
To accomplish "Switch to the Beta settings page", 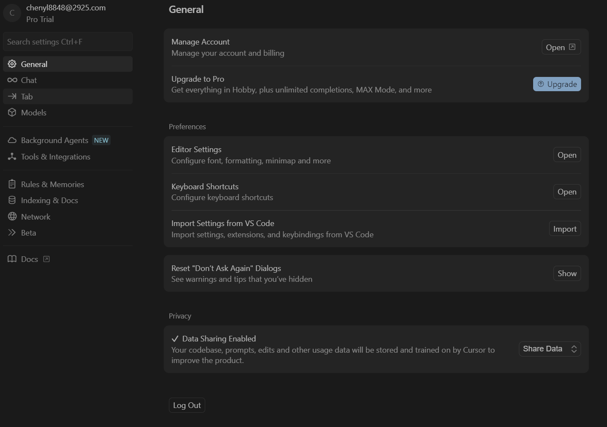I will coord(29,233).
